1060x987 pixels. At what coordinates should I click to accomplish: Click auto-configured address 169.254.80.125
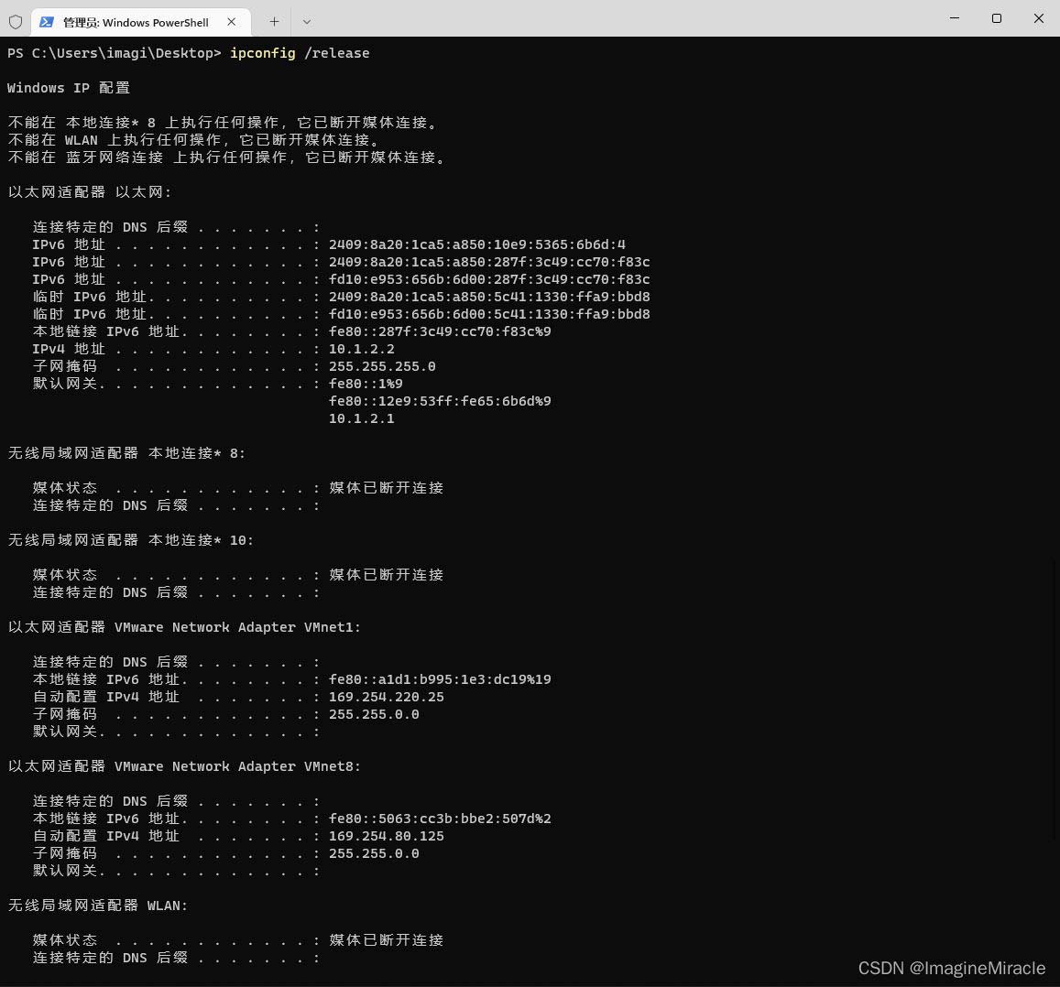[x=386, y=836]
